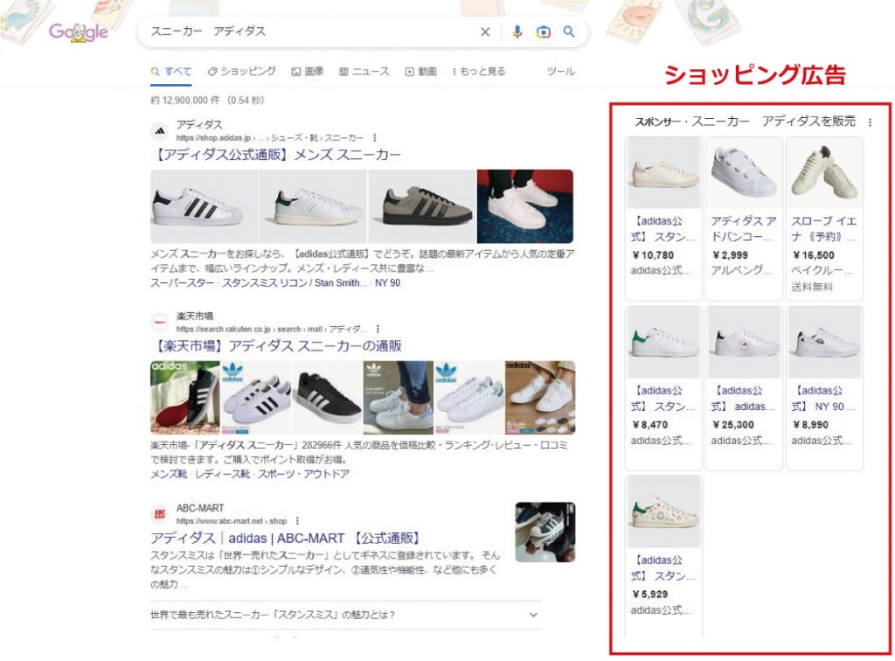Image resolution: width=895 pixels, height=661 pixels.
Task: Expand the もっと見る menu
Action: pyautogui.click(x=478, y=72)
